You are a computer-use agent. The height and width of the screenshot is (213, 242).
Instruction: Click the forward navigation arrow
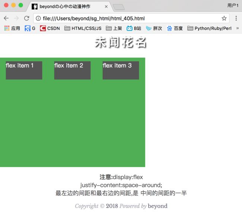point(16,18)
